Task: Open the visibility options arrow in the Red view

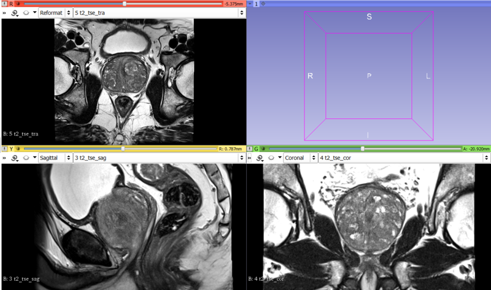Action: click(34, 12)
